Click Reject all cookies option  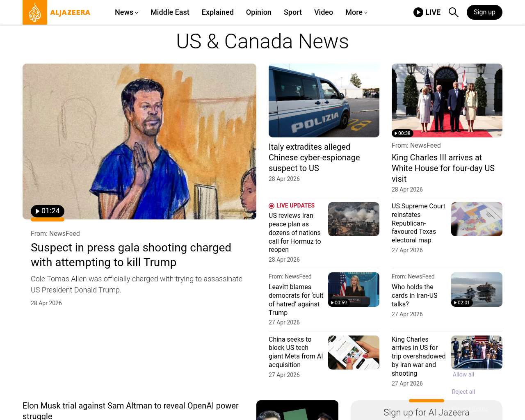[463, 392]
